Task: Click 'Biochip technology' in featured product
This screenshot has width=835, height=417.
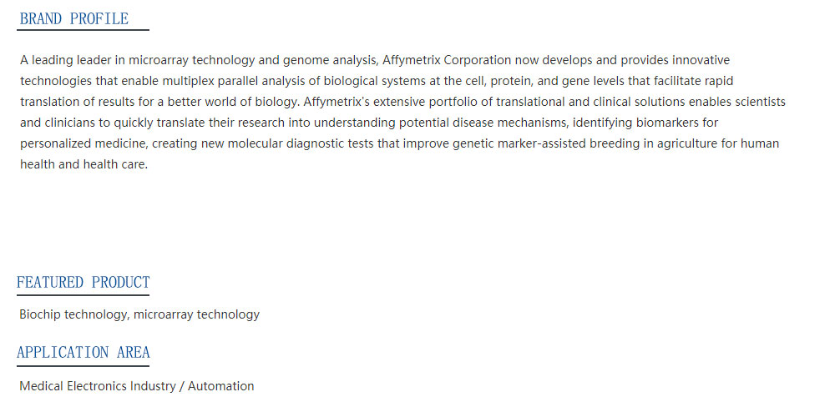Action: [73, 315]
